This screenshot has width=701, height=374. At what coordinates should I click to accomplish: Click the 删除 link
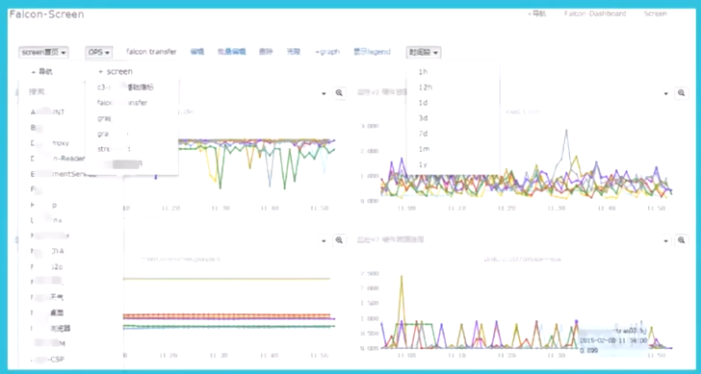pos(266,52)
